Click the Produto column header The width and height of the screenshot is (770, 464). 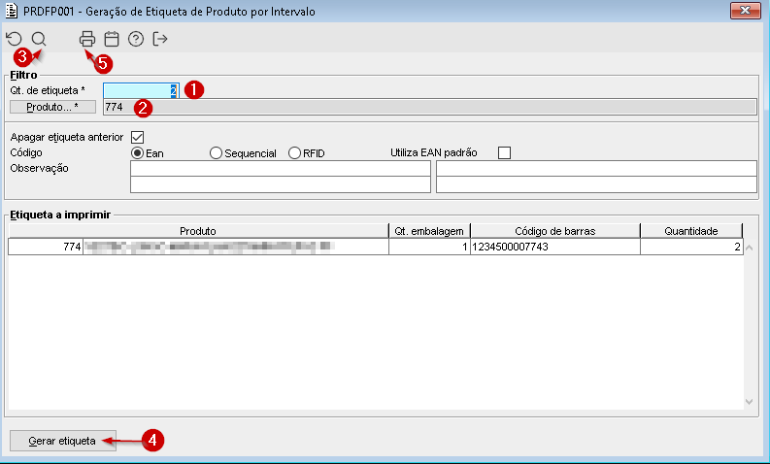(198, 231)
